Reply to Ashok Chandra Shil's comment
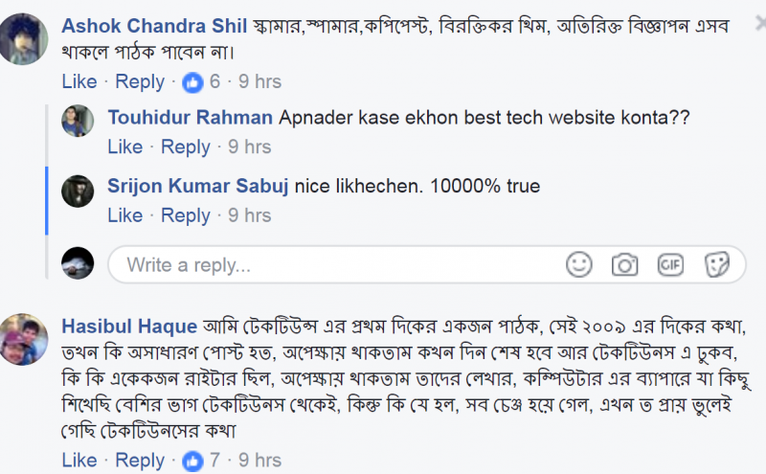 point(140,81)
